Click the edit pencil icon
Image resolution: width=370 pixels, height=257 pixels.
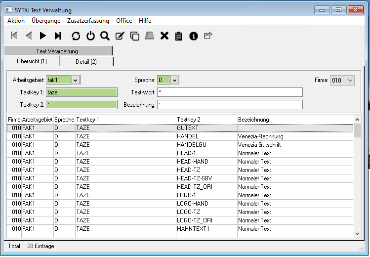[x=120, y=36]
